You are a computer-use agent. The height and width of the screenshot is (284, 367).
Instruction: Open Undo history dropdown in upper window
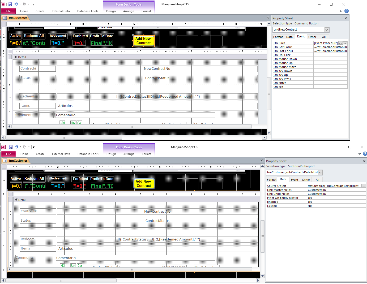[20, 4]
